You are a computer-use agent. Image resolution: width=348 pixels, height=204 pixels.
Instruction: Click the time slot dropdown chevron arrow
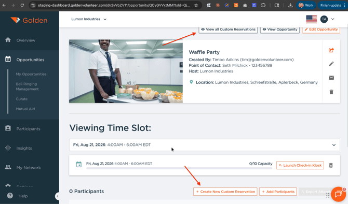(x=334, y=145)
